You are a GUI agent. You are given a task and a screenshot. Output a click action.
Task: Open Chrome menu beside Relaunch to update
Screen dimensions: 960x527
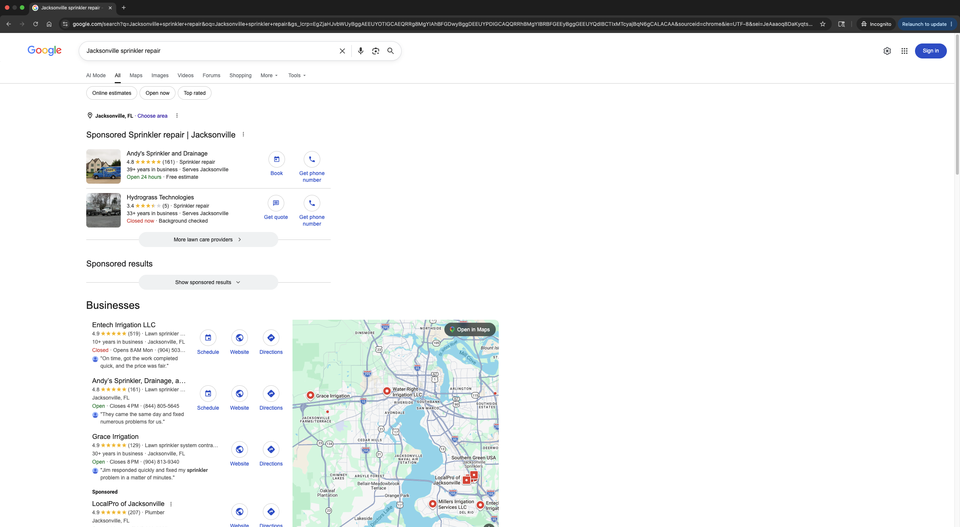coord(951,24)
